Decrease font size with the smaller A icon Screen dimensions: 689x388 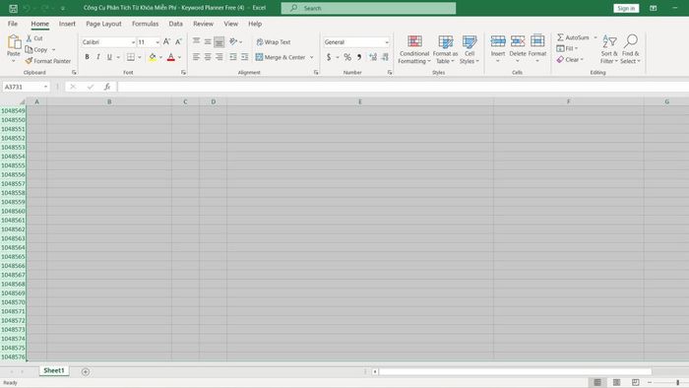178,41
